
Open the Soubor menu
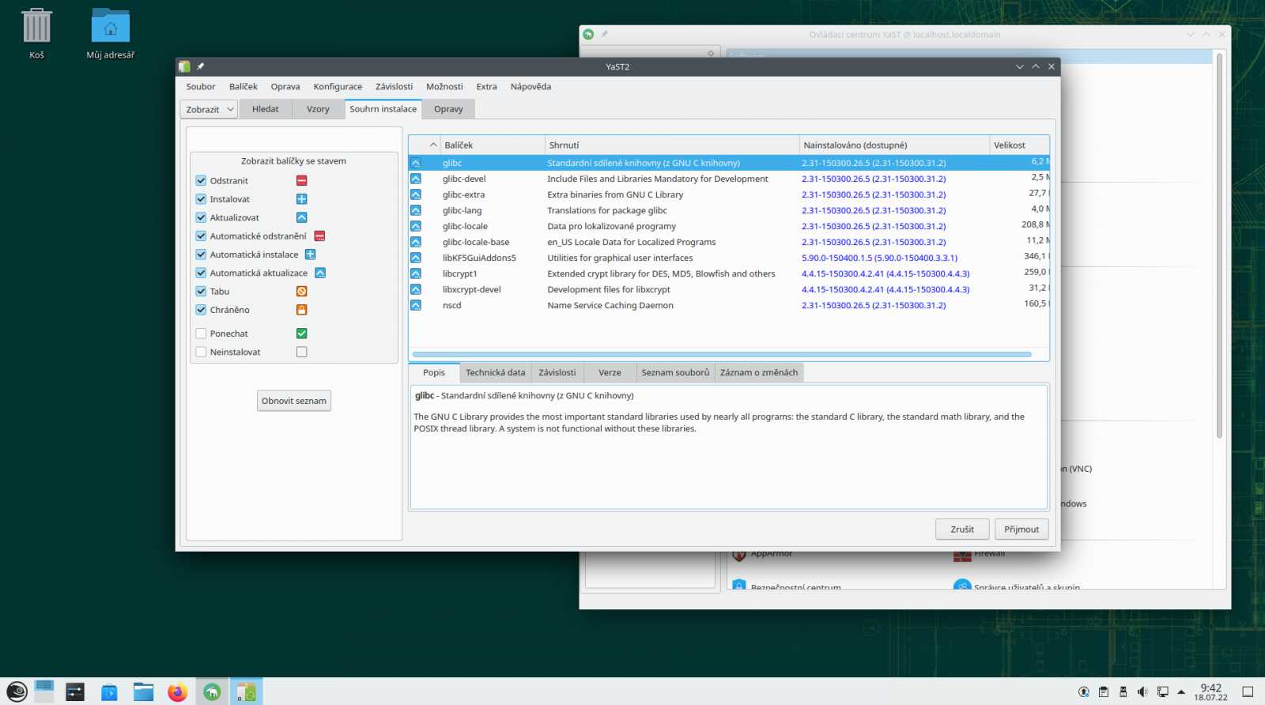(201, 87)
